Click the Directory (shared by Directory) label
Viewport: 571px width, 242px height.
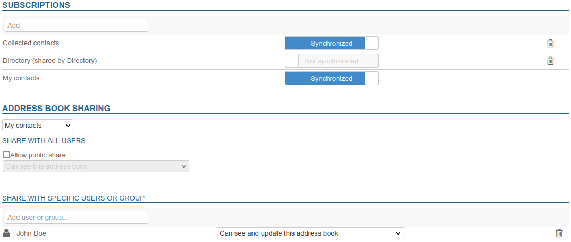49,61
